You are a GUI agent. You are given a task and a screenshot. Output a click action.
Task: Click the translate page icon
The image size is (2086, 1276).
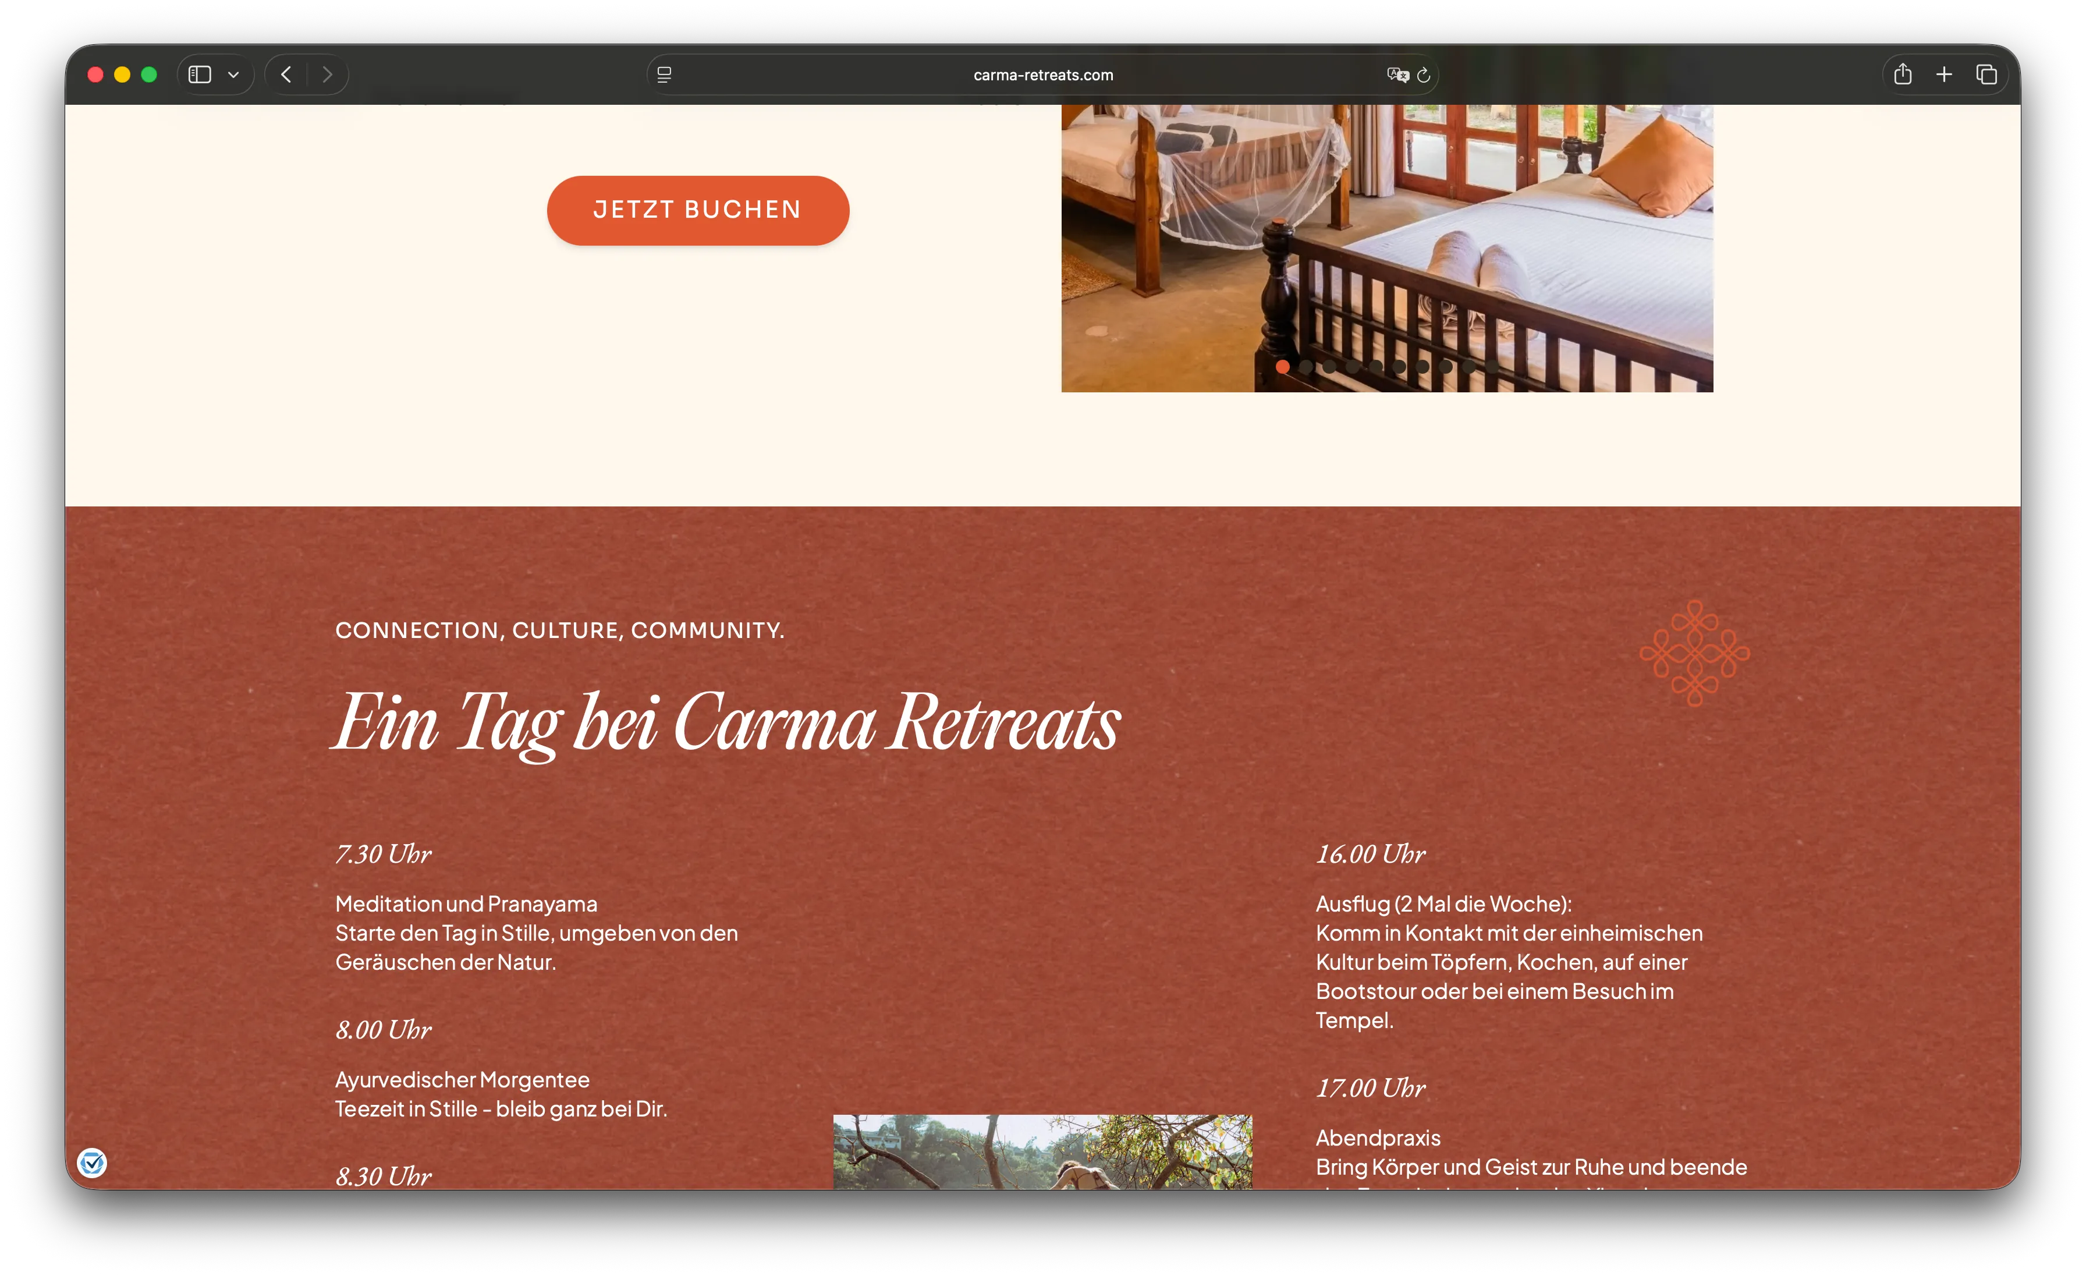[1397, 75]
